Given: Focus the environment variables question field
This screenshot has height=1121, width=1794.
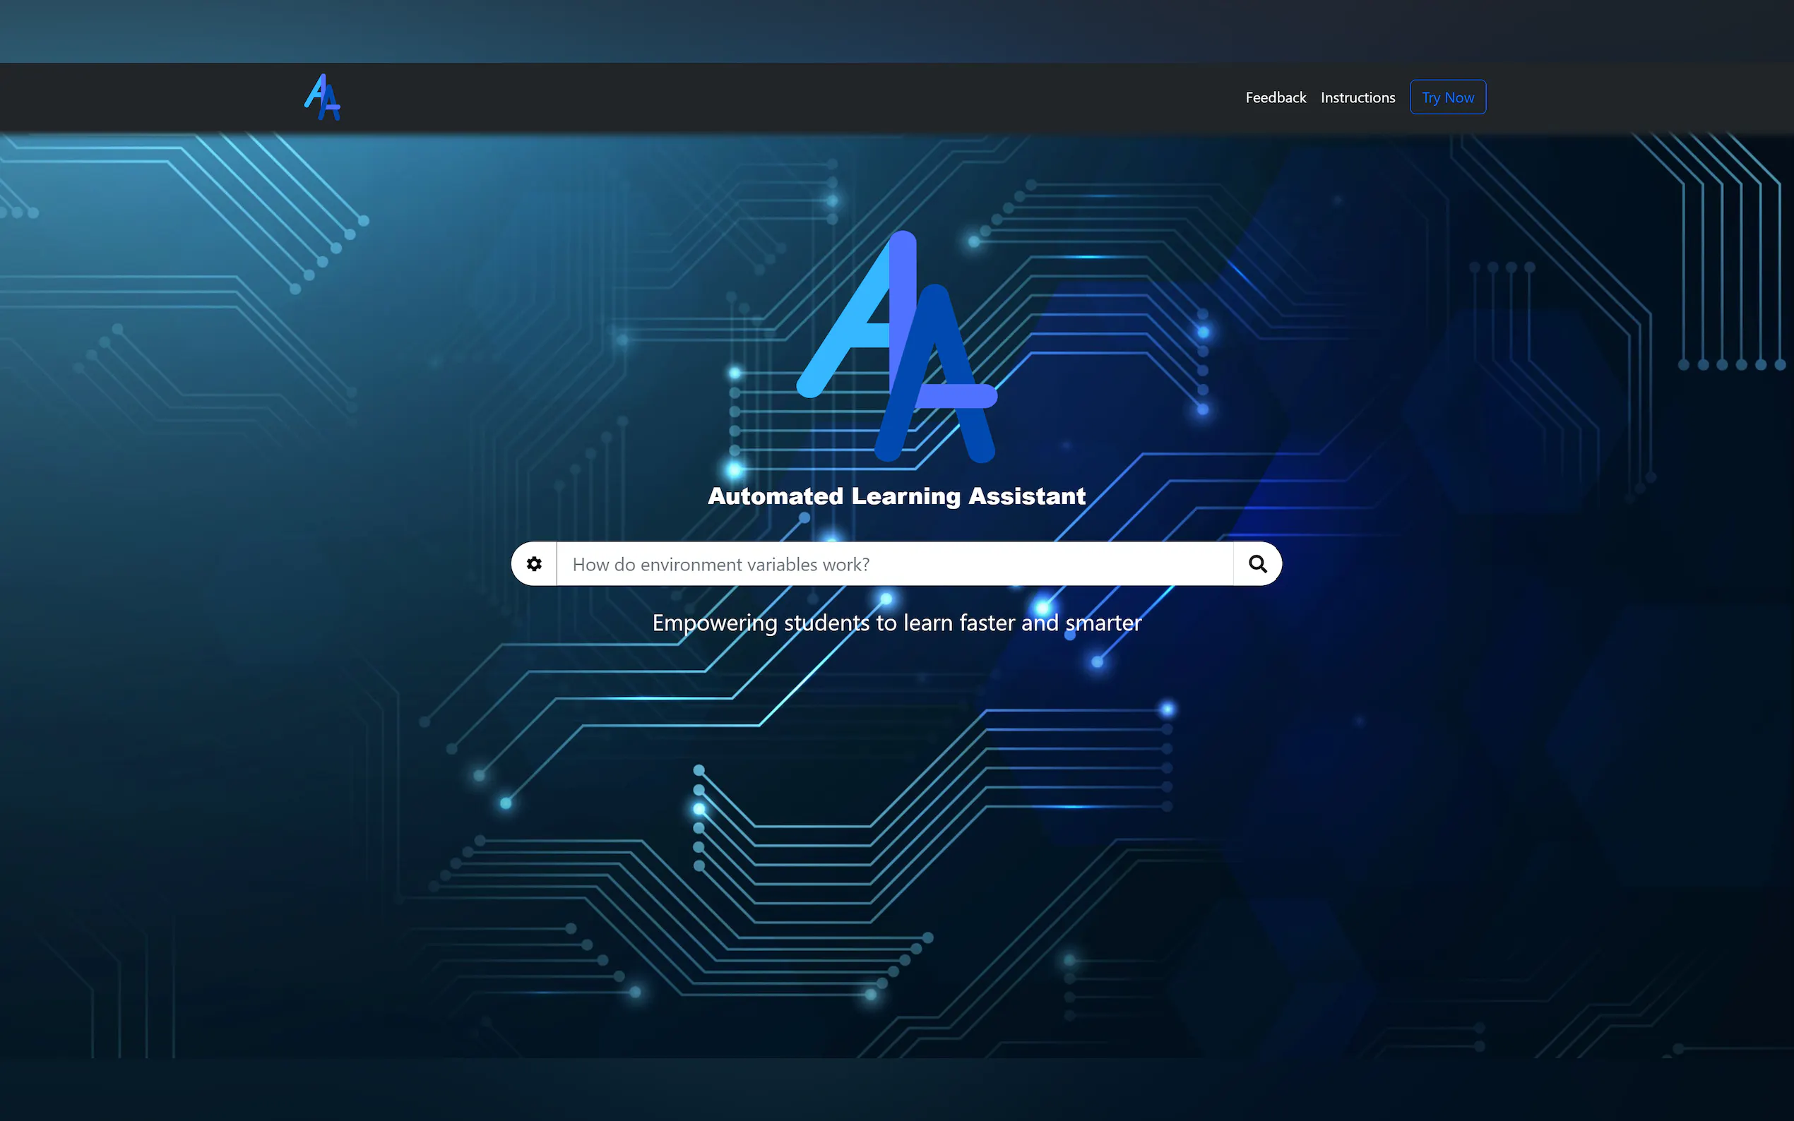Looking at the screenshot, I should click(x=893, y=564).
